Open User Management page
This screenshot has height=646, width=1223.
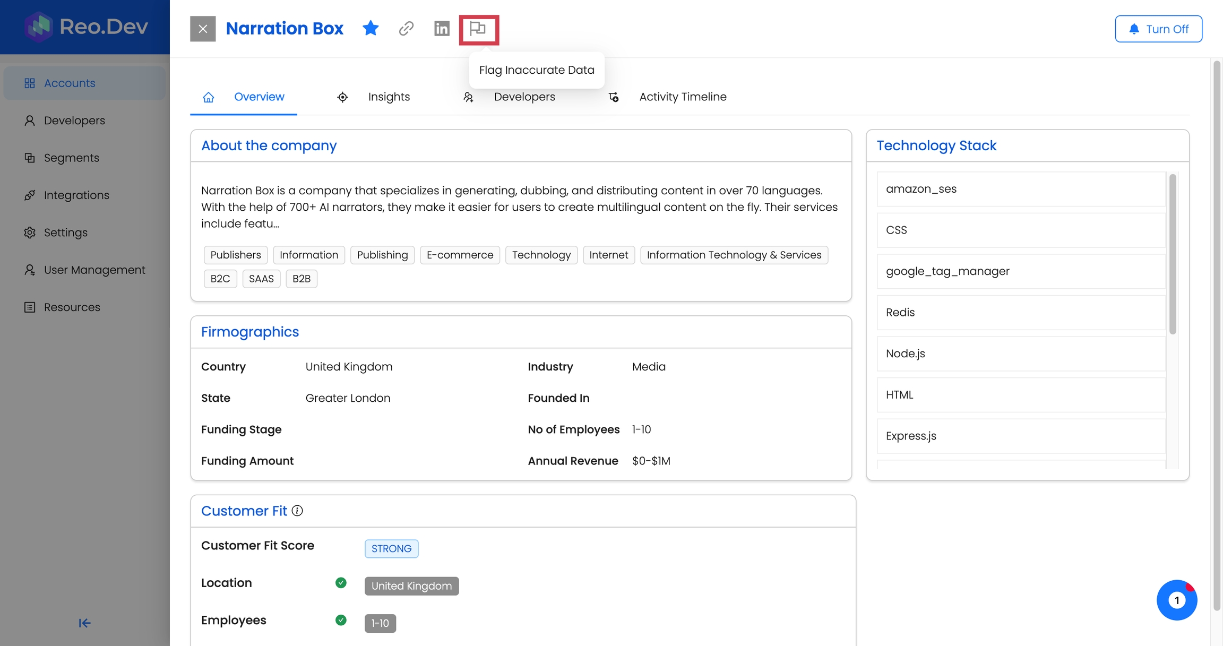(x=94, y=270)
